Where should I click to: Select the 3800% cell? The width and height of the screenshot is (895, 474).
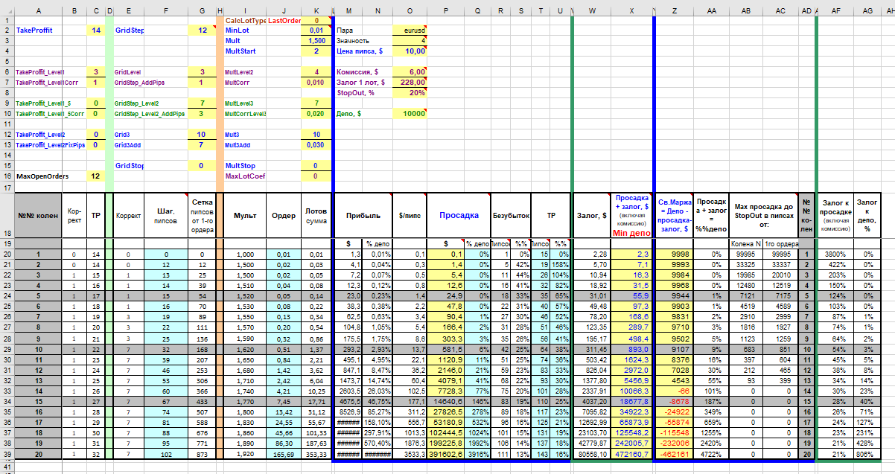(x=836, y=255)
